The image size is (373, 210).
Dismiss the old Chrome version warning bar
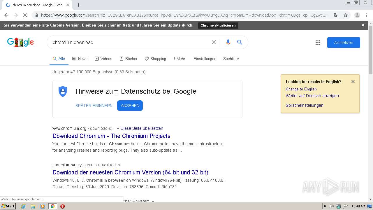pos(363,25)
